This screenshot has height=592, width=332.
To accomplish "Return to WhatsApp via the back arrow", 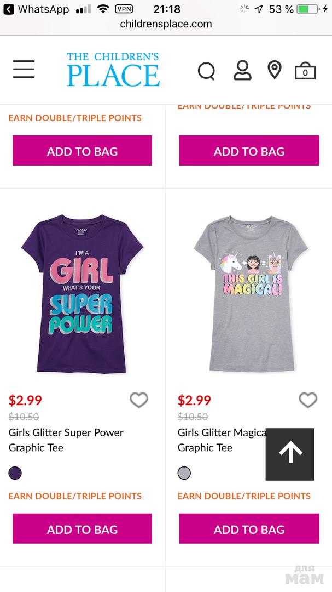I will tap(8, 9).
